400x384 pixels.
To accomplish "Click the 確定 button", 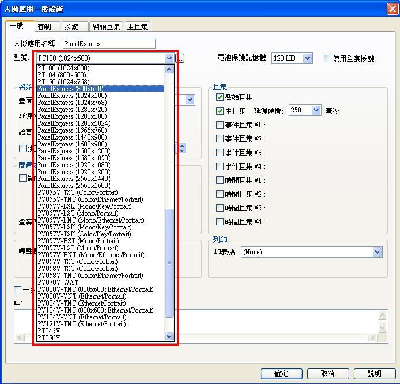I will 281,374.
